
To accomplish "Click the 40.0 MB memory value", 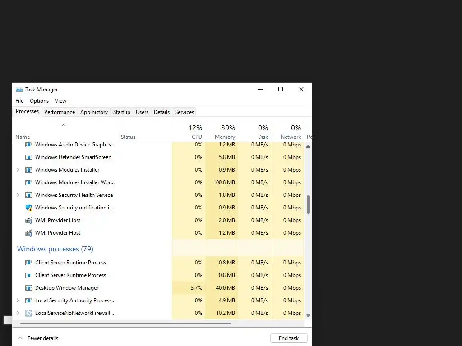I will pos(226,288).
